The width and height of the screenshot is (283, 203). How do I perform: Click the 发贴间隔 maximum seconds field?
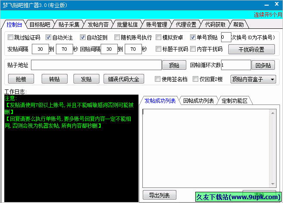coord(65,49)
